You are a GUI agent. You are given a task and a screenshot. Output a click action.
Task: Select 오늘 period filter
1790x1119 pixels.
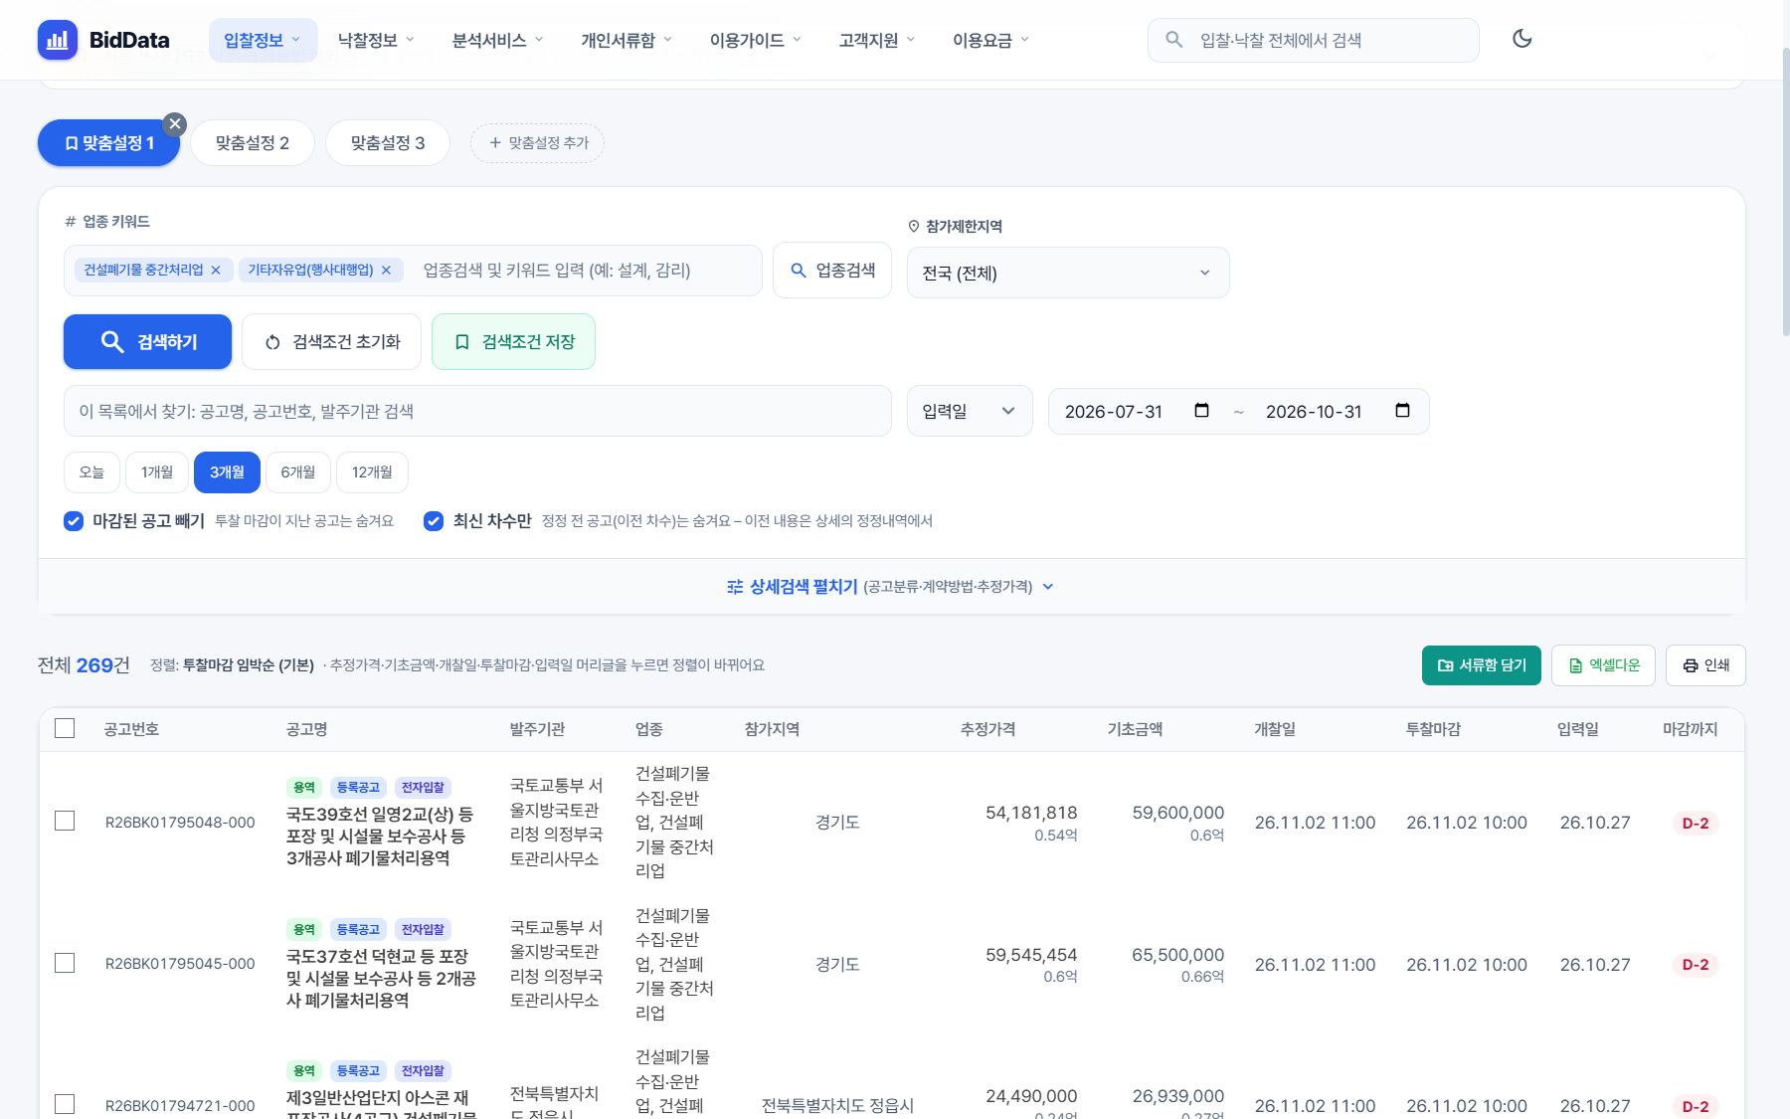91,472
